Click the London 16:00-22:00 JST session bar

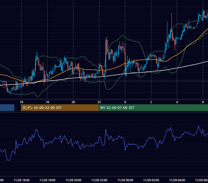(x=60, y=108)
